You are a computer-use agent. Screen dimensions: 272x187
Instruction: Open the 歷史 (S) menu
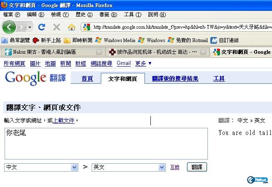tap(84, 15)
